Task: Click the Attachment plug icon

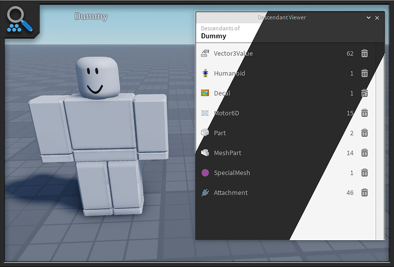Action: point(205,192)
